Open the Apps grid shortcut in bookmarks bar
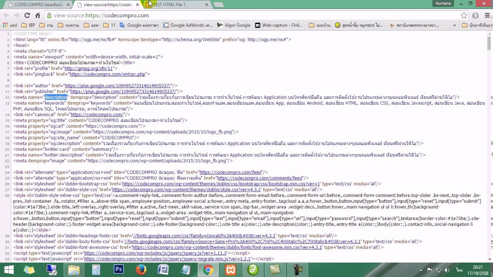This screenshot has width=493, height=277. 10,25
